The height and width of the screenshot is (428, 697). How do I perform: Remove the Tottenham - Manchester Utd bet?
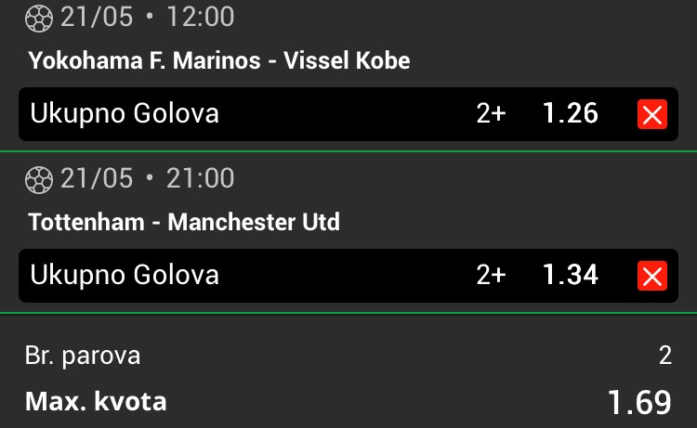[x=652, y=276]
